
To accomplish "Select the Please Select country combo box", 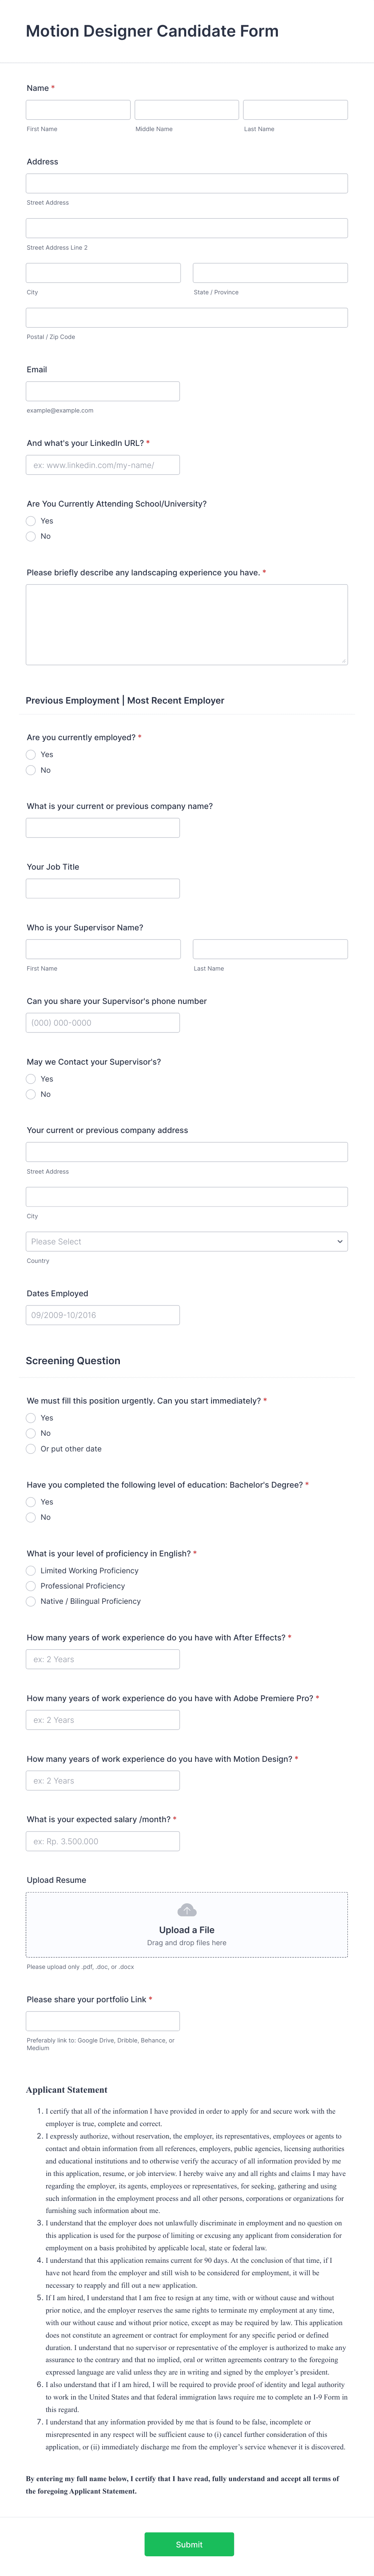I will click(x=187, y=1241).
